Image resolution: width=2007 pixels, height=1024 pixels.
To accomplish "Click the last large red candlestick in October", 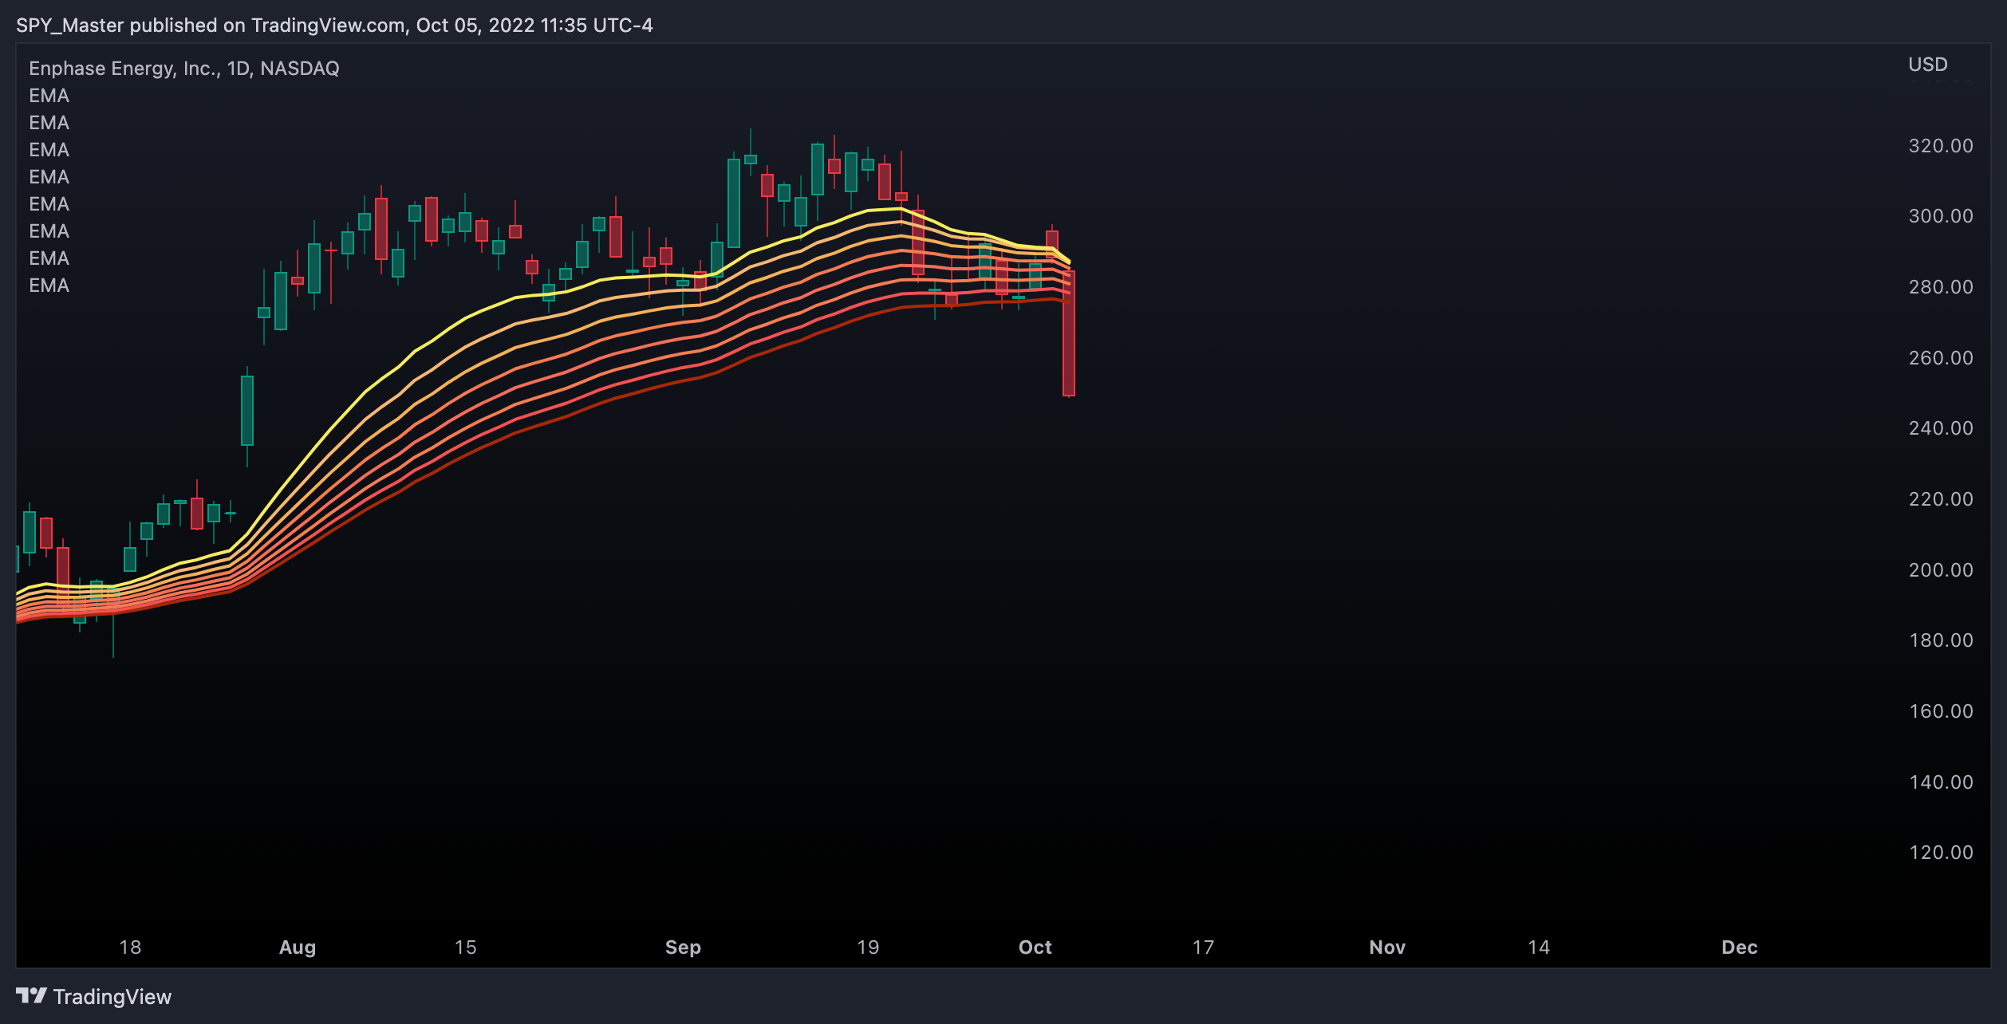I will [x=1069, y=333].
